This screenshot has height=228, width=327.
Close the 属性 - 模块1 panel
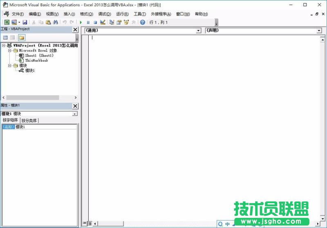tap(75, 106)
